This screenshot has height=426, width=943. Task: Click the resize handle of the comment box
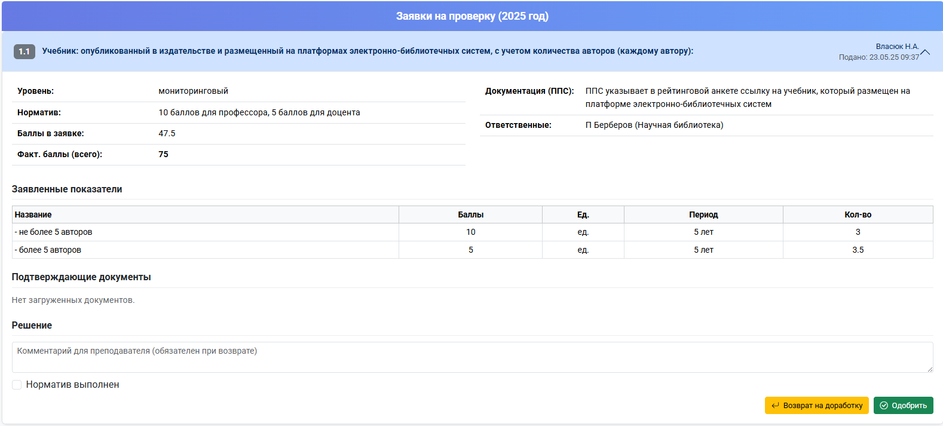[x=929, y=369]
